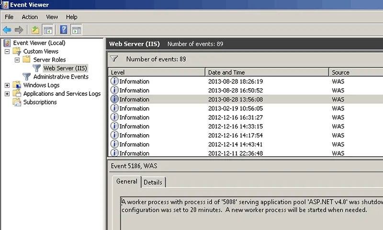Viewport: 383px width, 230px height.
Task: Click date cell 2012-12-11 22:36:48
Action: click(236, 153)
